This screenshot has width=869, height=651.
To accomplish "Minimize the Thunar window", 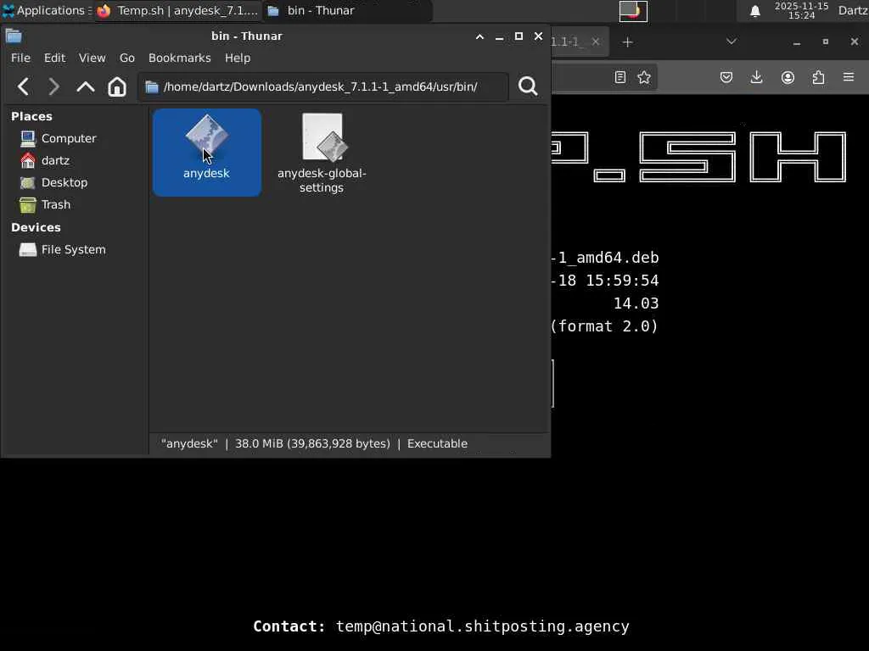I will click(x=499, y=36).
